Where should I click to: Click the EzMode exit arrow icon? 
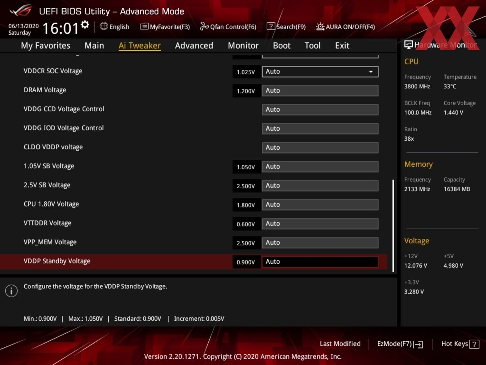(418, 344)
